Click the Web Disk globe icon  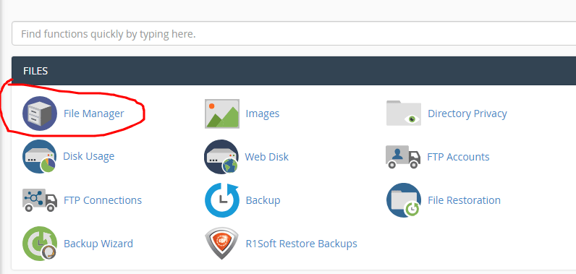click(x=221, y=157)
